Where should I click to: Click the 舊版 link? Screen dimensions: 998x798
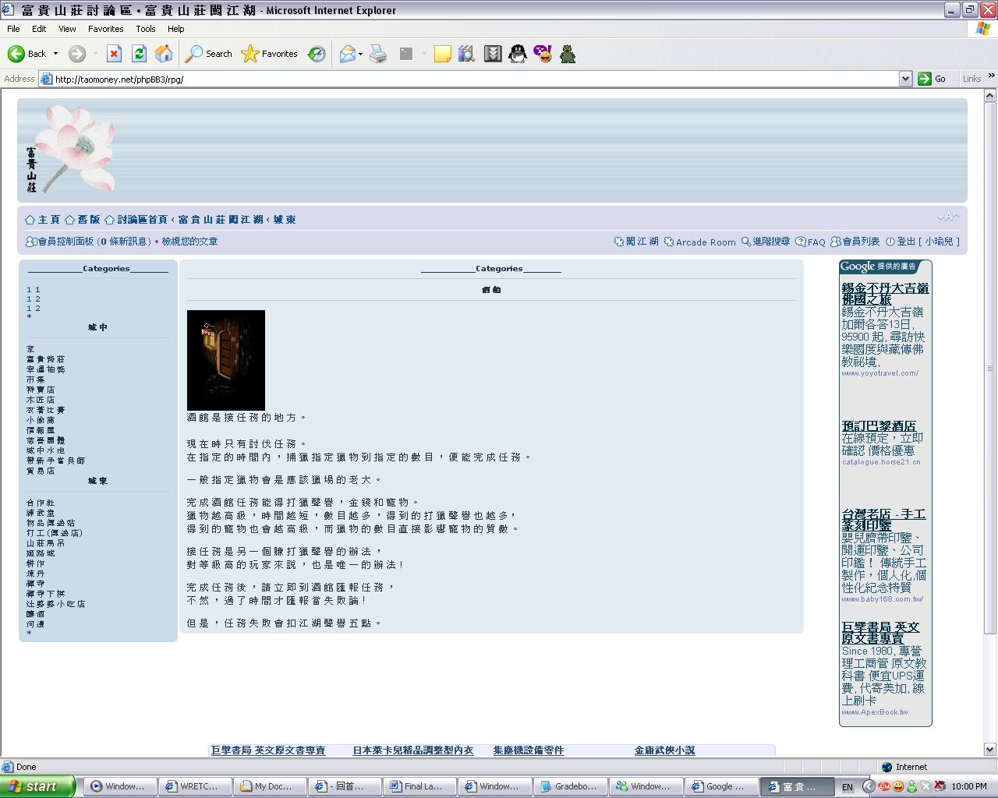point(88,220)
